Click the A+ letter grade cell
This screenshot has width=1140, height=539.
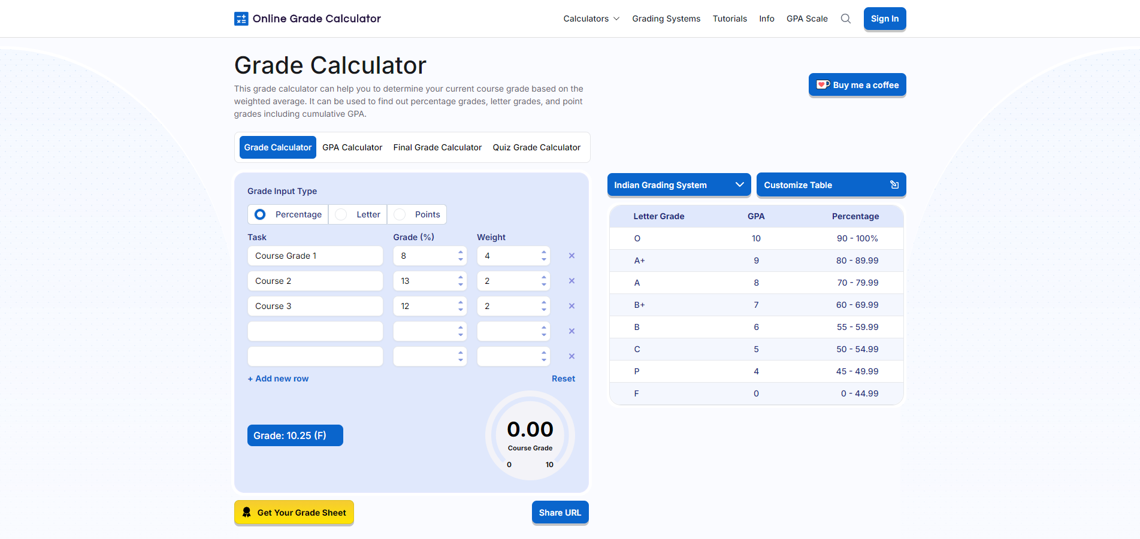coord(639,261)
